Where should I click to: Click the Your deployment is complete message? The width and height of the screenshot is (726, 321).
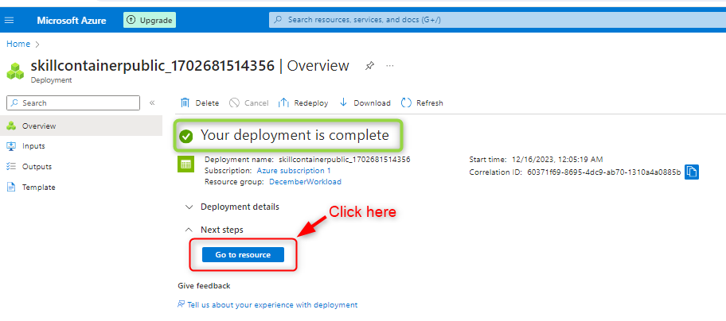tap(295, 135)
